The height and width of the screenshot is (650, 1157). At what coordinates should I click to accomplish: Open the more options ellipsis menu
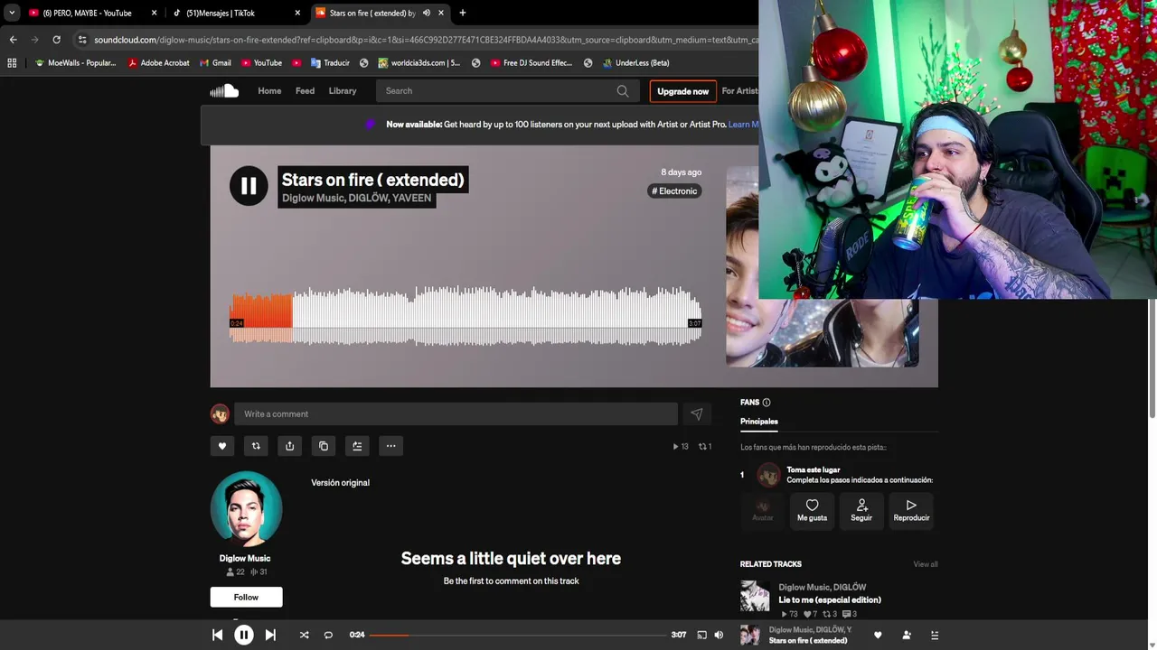point(390,446)
